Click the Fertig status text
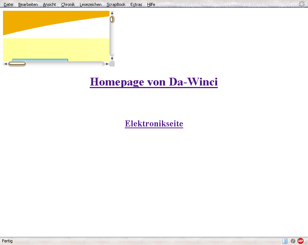This screenshot has width=308, height=245. point(7,241)
